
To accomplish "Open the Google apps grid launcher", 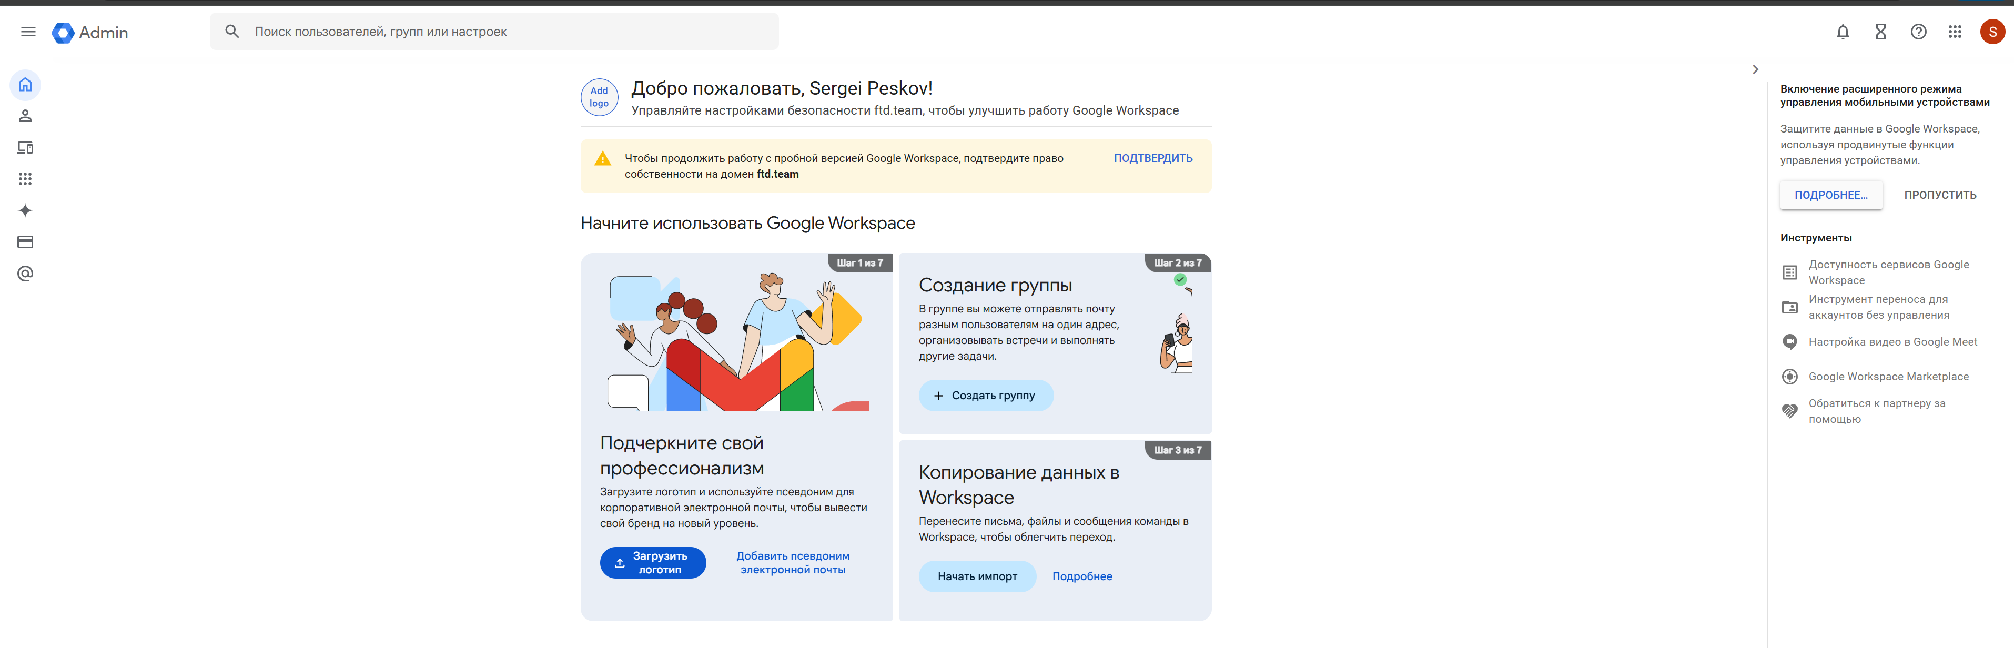I will (x=1955, y=32).
